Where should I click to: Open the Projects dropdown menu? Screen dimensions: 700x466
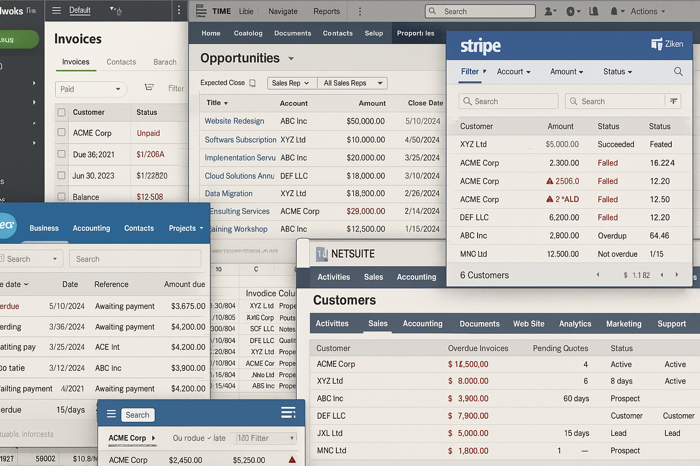186,228
